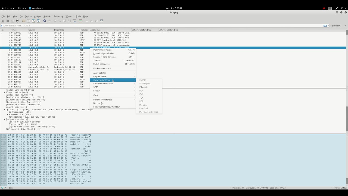This screenshot has width=348, height=196.
Task: Select Edit Resolved Name
Action: [113, 68]
